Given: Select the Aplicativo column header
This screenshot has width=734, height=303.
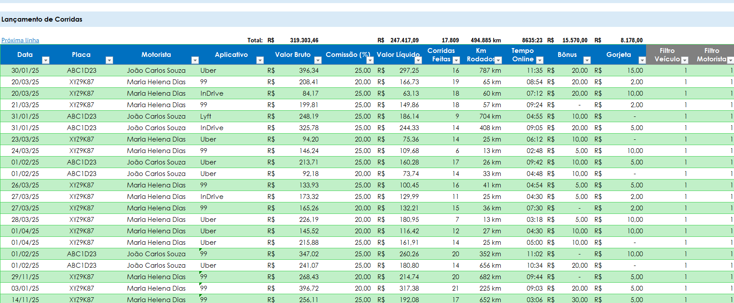Looking at the screenshot, I should (231, 55).
